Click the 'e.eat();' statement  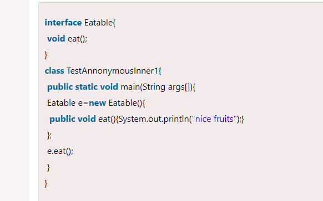pyautogui.click(x=60, y=151)
